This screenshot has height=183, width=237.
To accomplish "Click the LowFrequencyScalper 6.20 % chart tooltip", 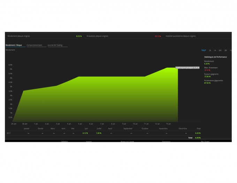I will pos(188,68).
